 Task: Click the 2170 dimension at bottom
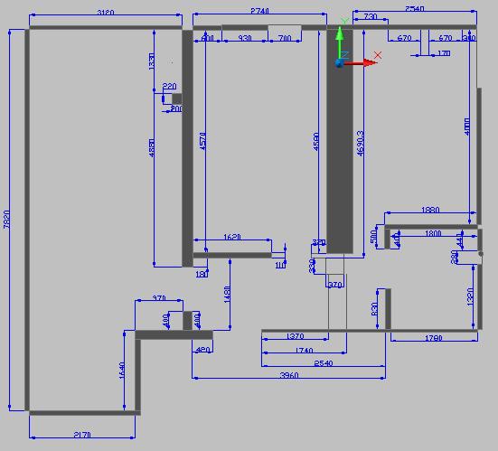click(x=82, y=434)
